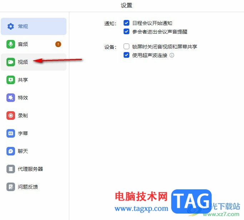
Task: Open the 视频 settings tab
Action: click(x=23, y=62)
